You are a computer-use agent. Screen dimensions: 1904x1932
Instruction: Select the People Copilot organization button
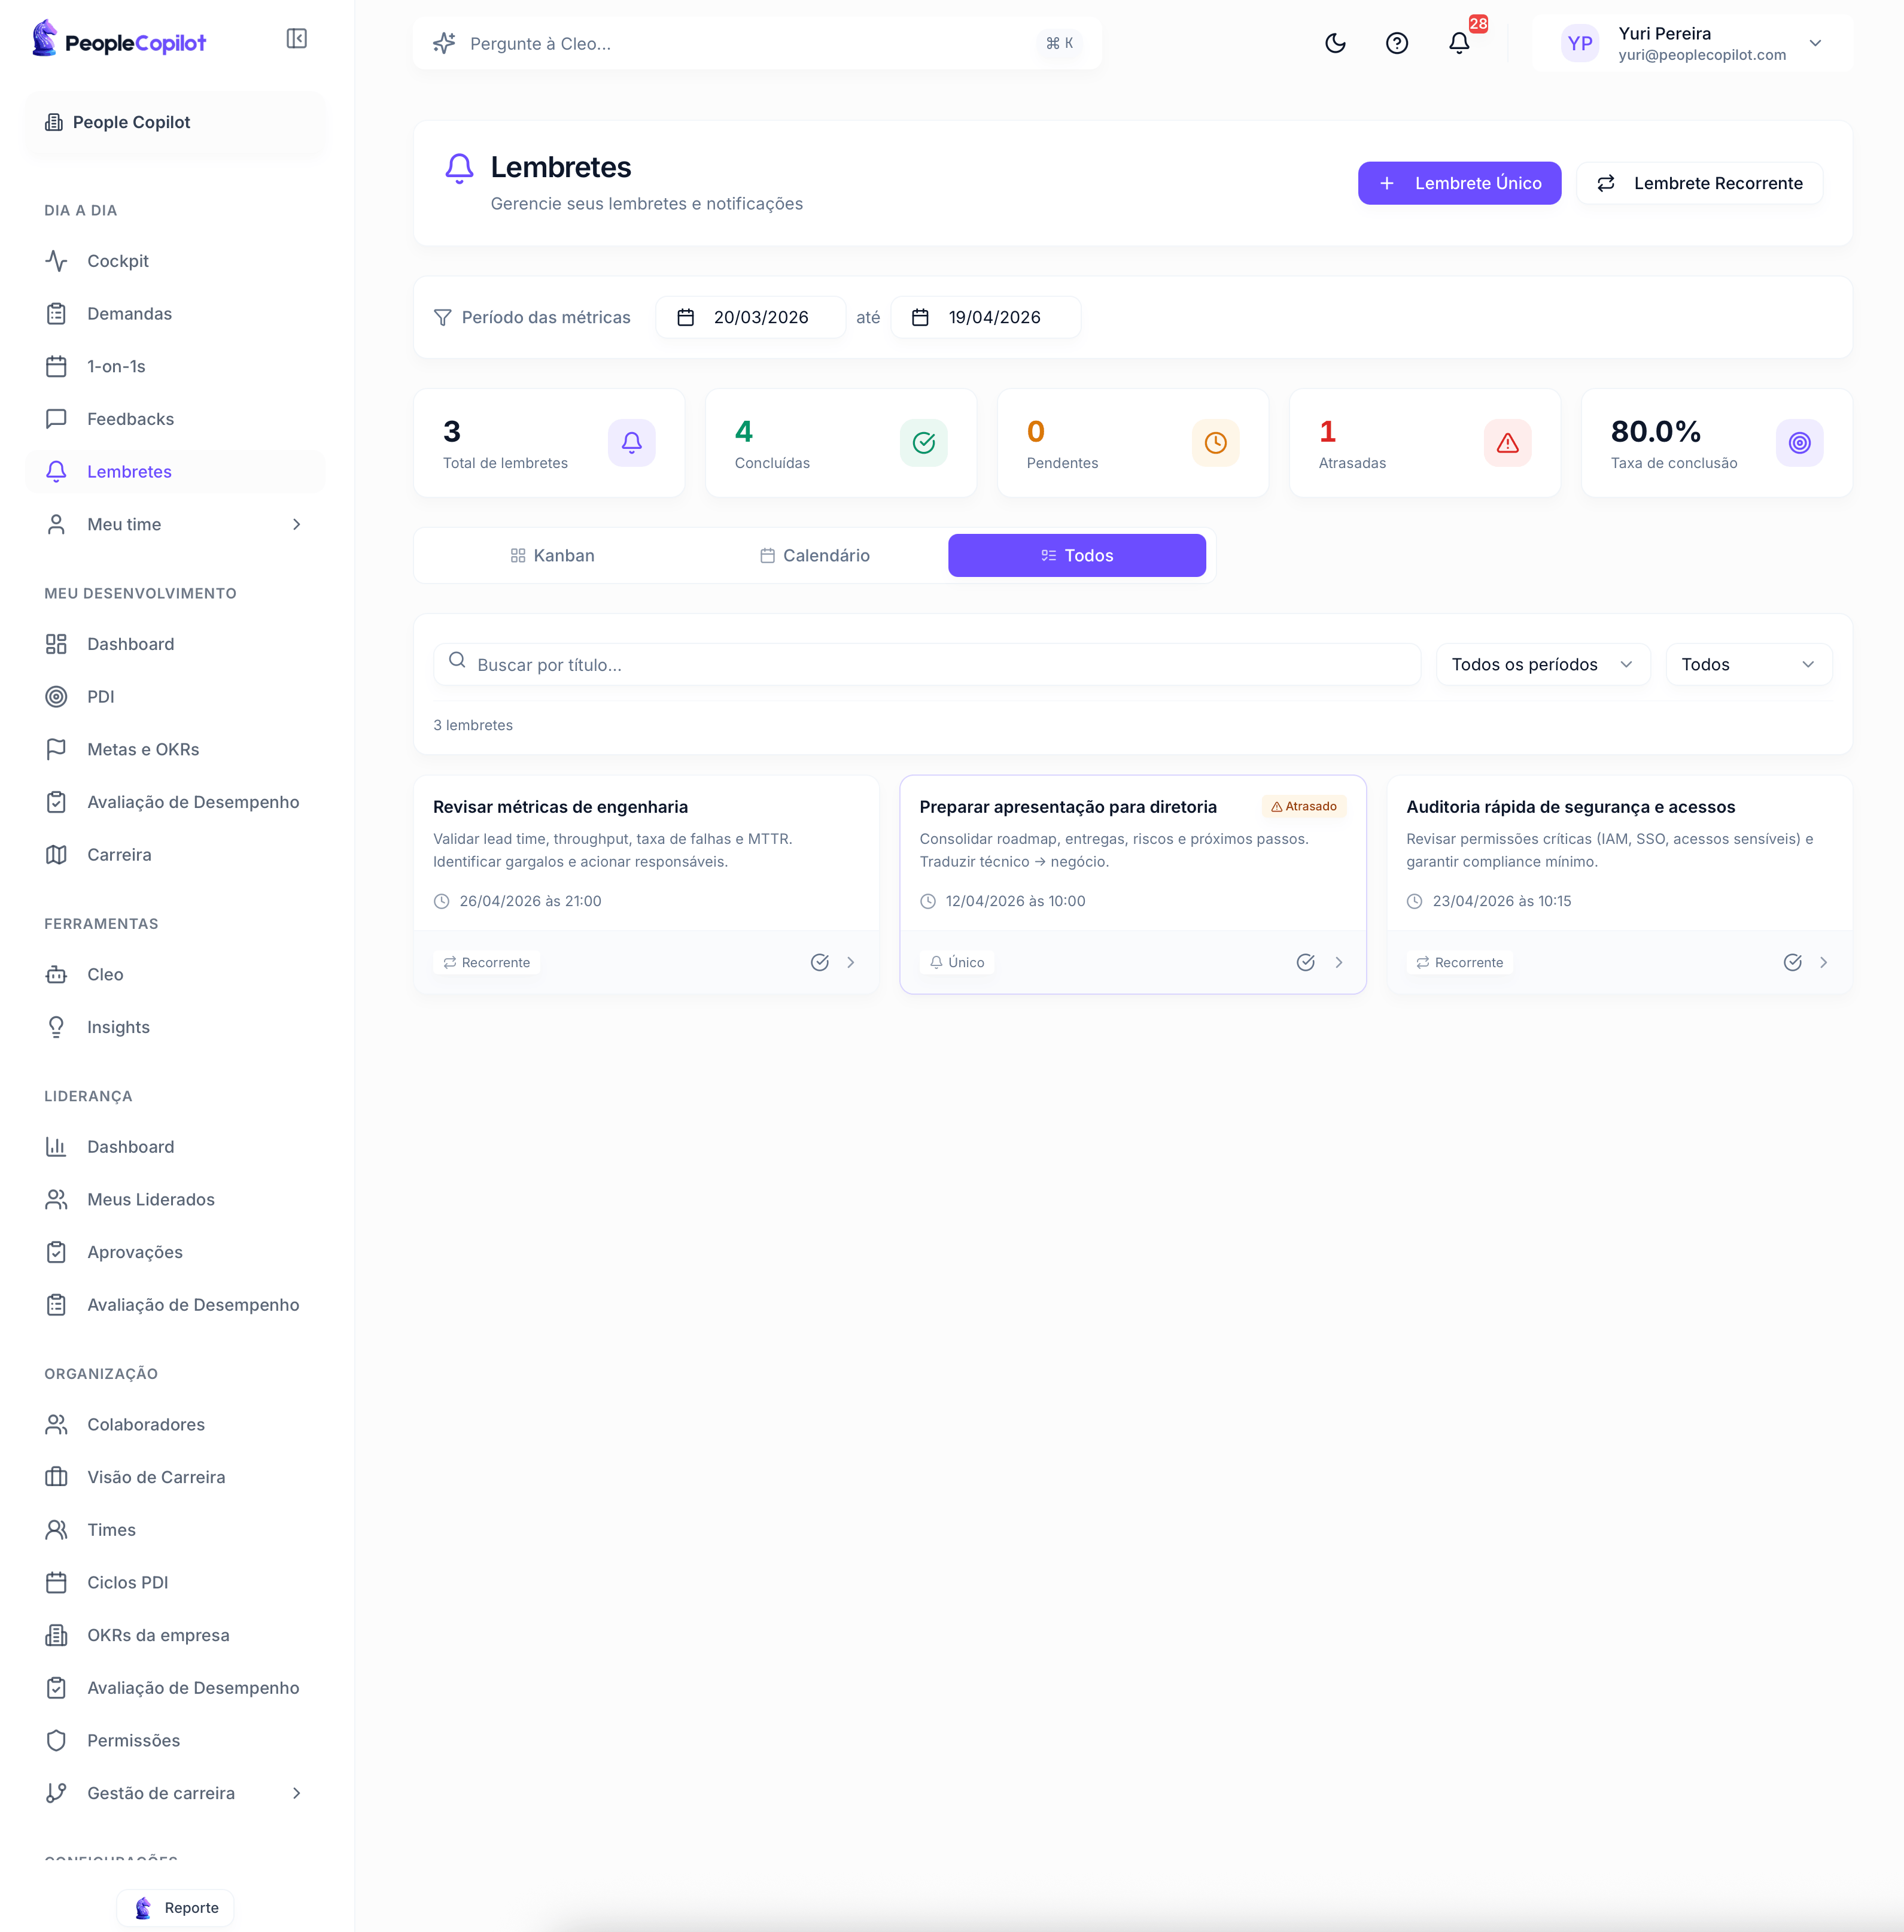[x=175, y=122]
